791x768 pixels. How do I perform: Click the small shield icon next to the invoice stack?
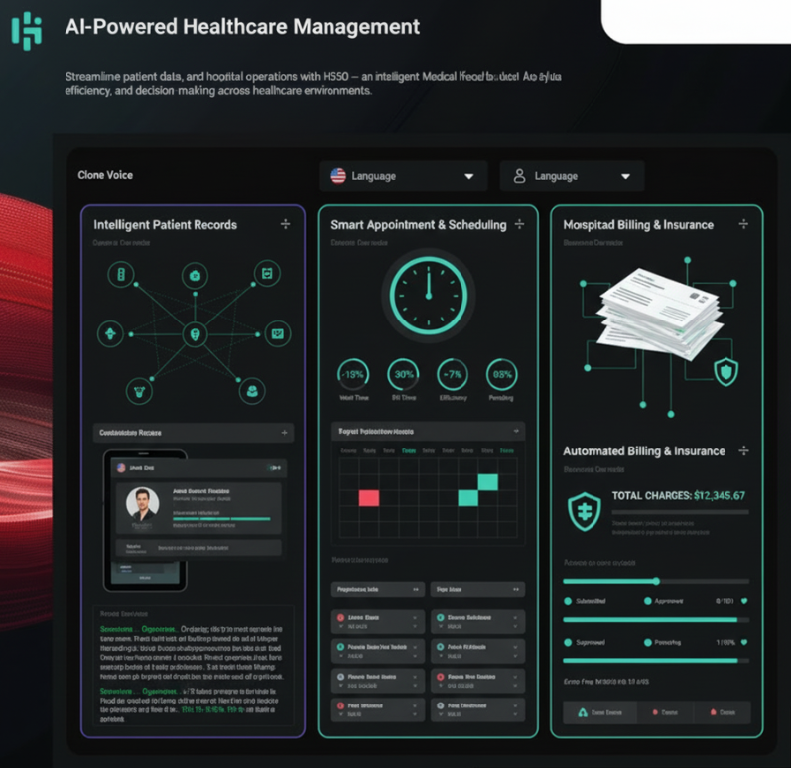tap(725, 371)
